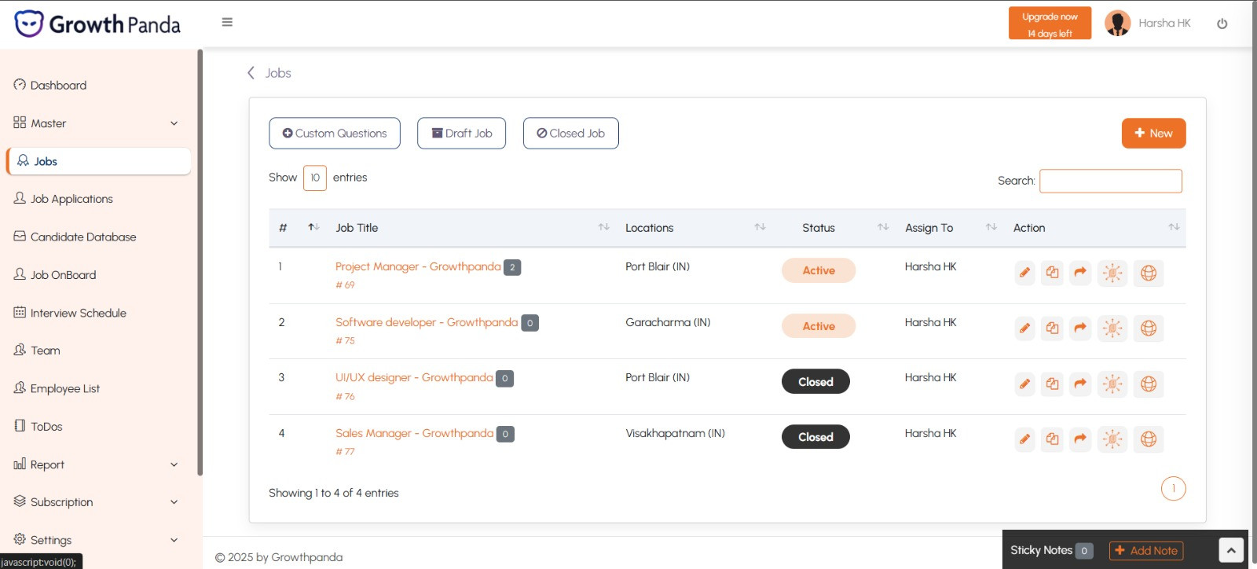This screenshot has width=1257, height=569.
Task: Edit the Software developer job with pencil
Action: (1024, 328)
